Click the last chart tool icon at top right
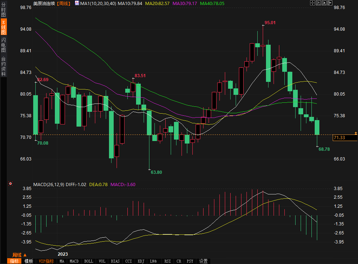Screen dimensions: 358x264 [x=329, y=3]
